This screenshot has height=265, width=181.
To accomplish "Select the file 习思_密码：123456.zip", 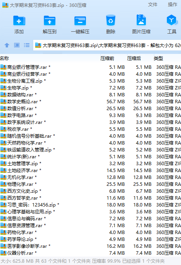I will (x=90, y=205).
